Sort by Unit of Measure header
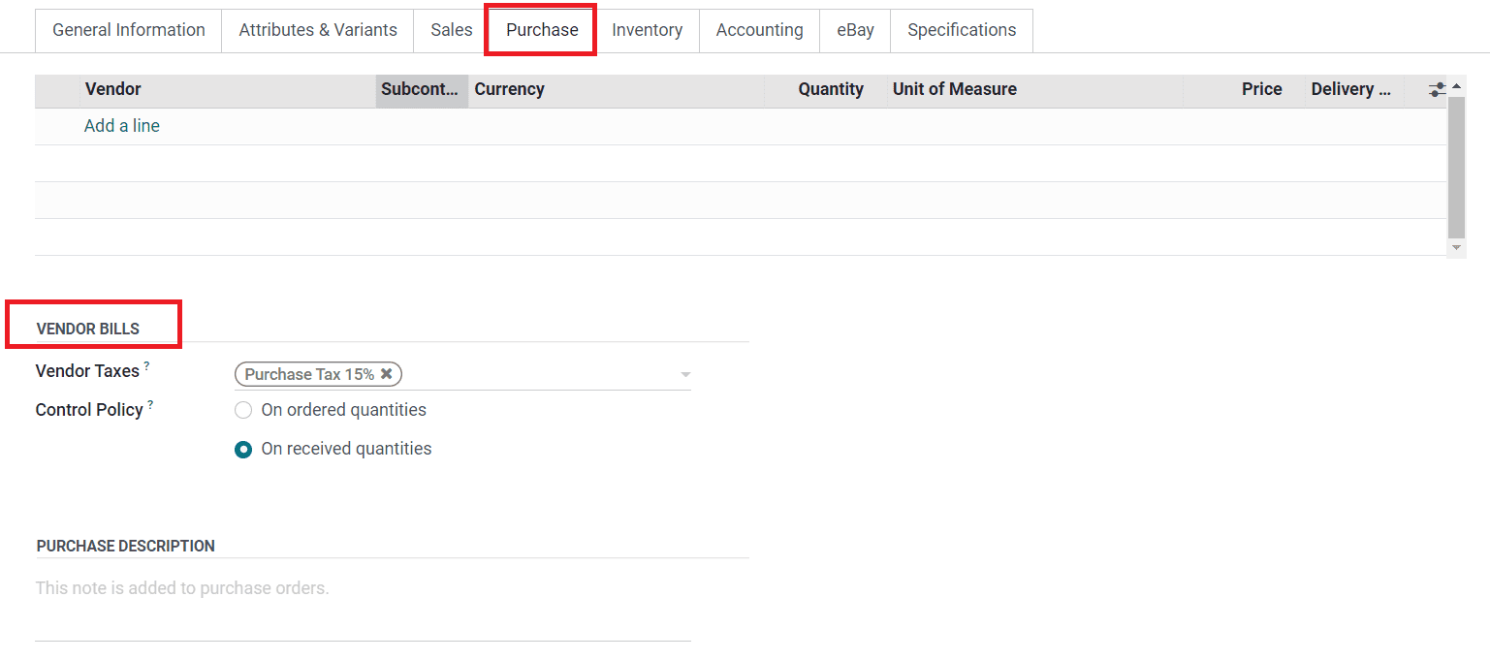This screenshot has height=660, width=1490. (x=1035, y=89)
